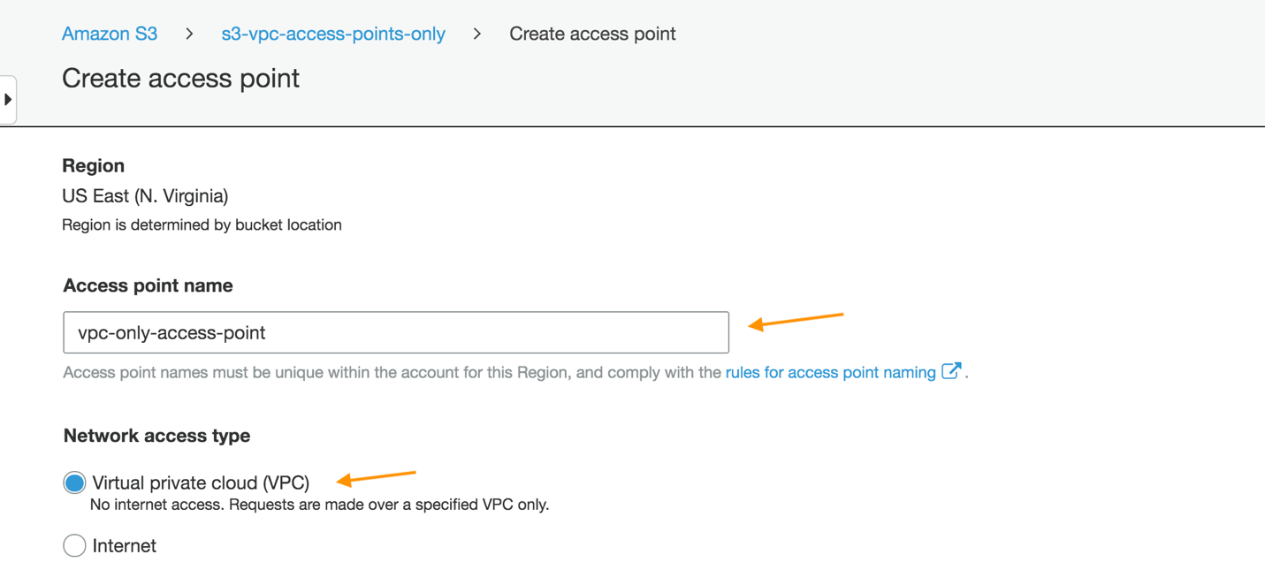Image resolution: width=1265 pixels, height=585 pixels.
Task: Click the region determined by bucket location note
Action: coord(201,224)
